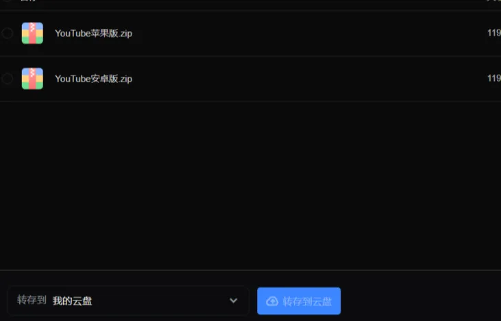Image resolution: width=501 pixels, height=321 pixels.
Task: Expand the save-location chevron arrow
Action: click(x=234, y=300)
